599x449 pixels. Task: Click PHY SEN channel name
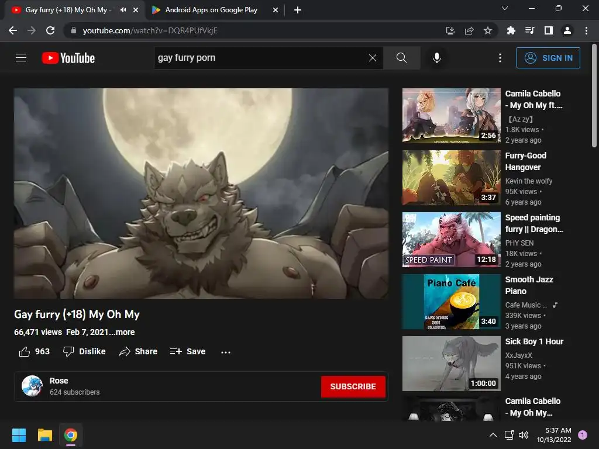pos(519,243)
